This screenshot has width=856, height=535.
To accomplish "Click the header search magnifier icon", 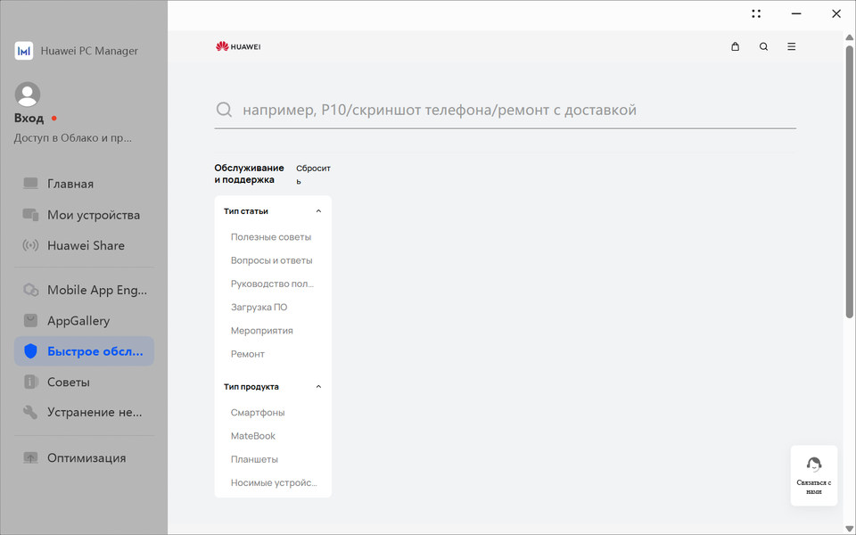I will click(x=763, y=46).
